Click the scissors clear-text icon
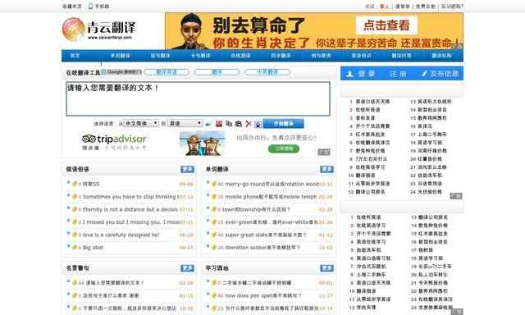Image resolution: width=525 pixels, height=315 pixels. [248, 124]
